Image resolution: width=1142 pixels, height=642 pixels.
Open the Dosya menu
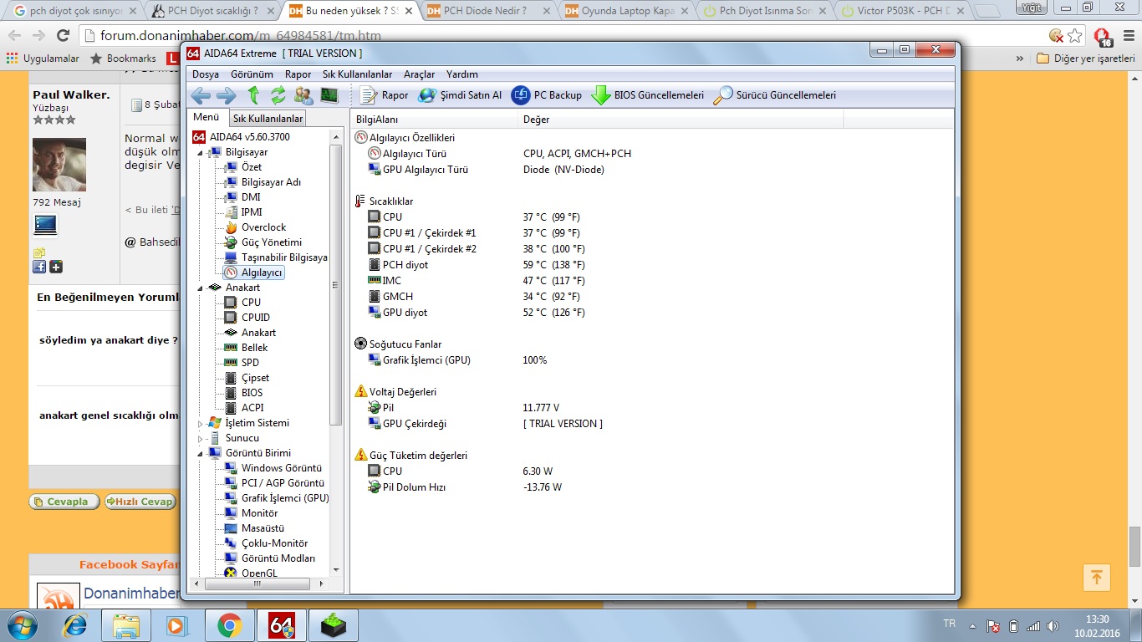point(206,74)
